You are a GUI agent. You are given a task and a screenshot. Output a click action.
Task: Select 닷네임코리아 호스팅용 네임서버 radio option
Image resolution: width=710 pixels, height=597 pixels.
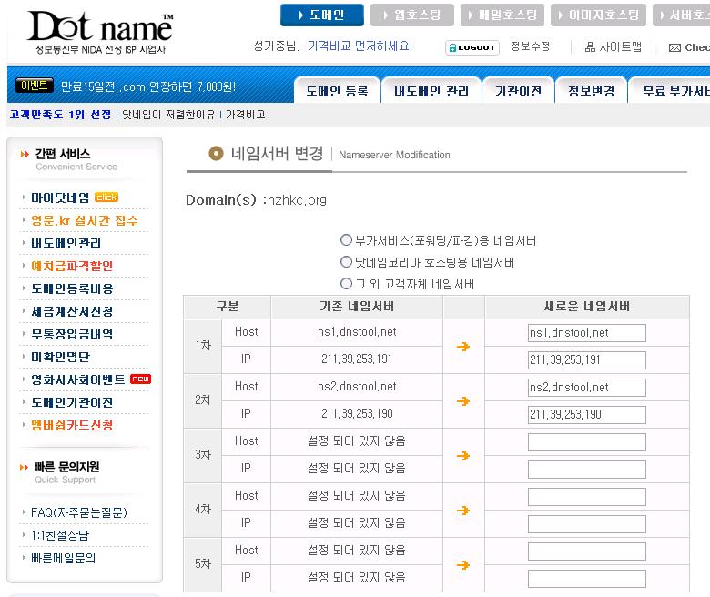346,263
